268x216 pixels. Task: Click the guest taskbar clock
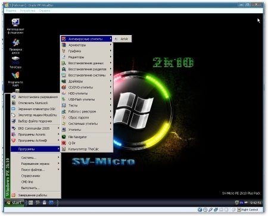[x=256, y=203]
